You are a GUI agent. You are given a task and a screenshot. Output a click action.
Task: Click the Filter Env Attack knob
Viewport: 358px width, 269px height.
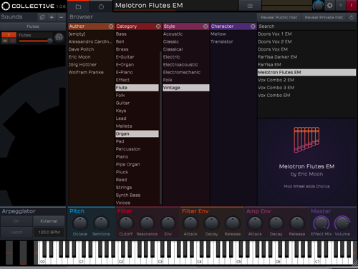(x=190, y=223)
